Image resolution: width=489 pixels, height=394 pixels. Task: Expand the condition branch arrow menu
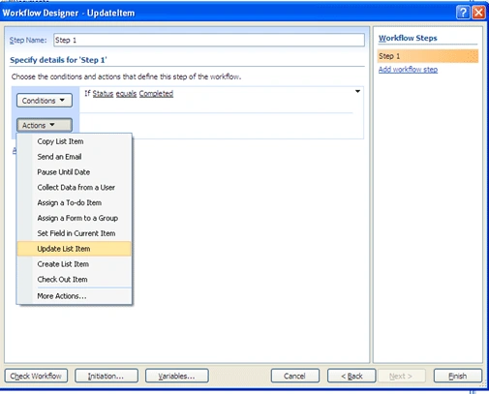click(357, 92)
